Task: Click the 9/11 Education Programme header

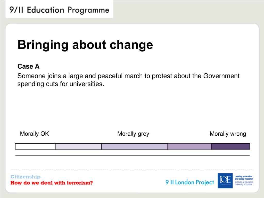Action: 59,10
